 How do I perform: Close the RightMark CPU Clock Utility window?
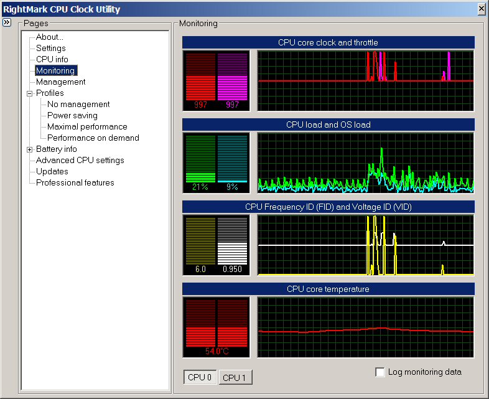click(482, 9)
